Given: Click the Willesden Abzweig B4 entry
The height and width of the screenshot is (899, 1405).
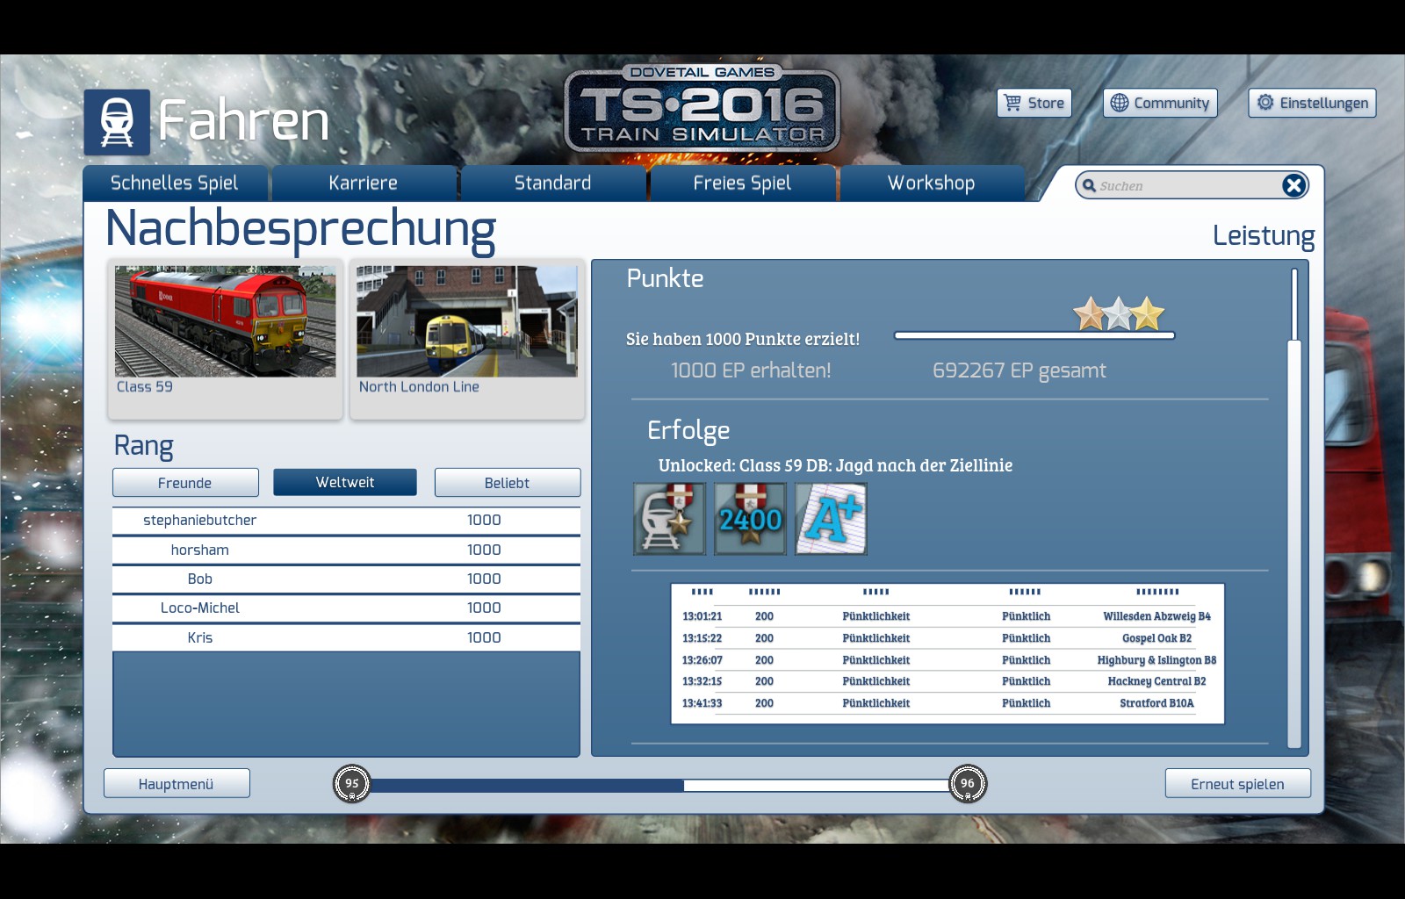Looking at the screenshot, I should pos(1156,616).
